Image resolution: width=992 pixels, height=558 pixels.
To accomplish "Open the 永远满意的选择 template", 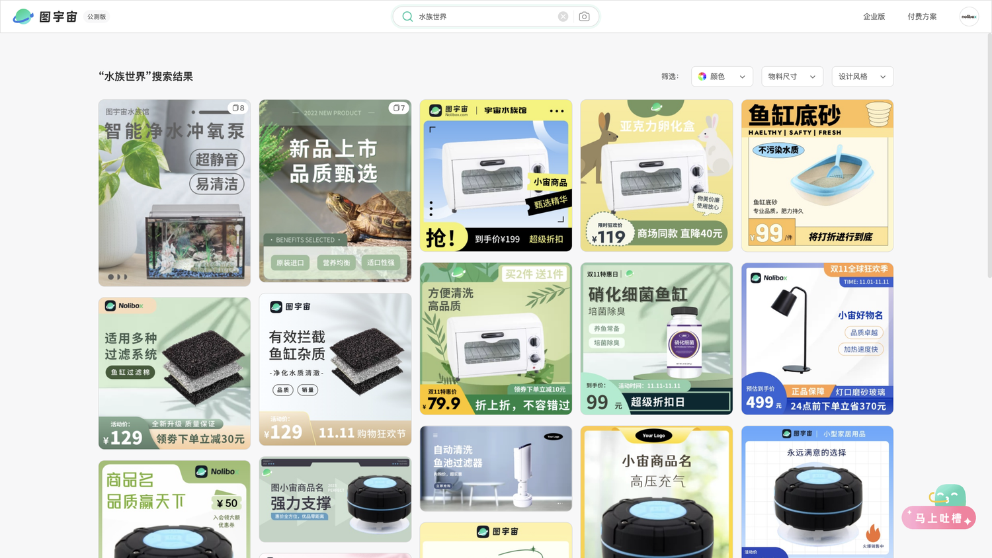I will (x=817, y=492).
